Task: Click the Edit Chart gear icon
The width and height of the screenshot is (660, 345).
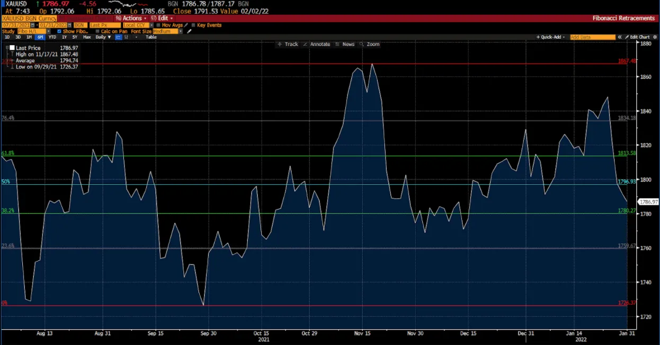Action: (655, 37)
